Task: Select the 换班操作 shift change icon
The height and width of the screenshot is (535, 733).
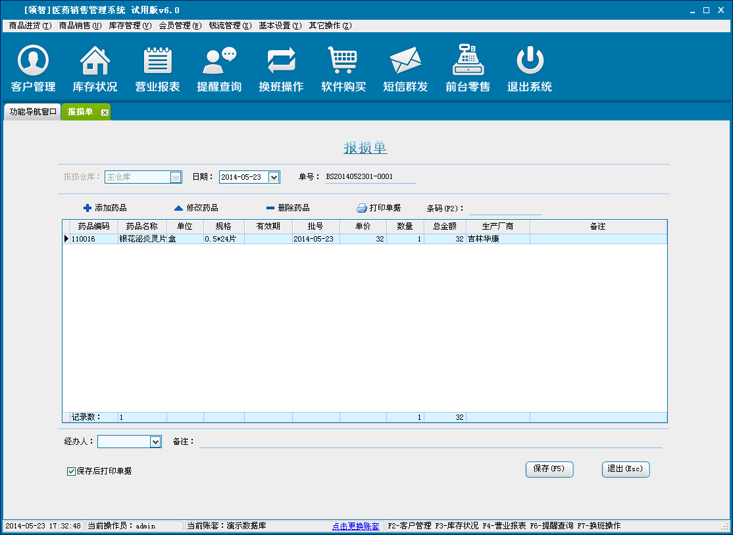Action: click(x=281, y=62)
